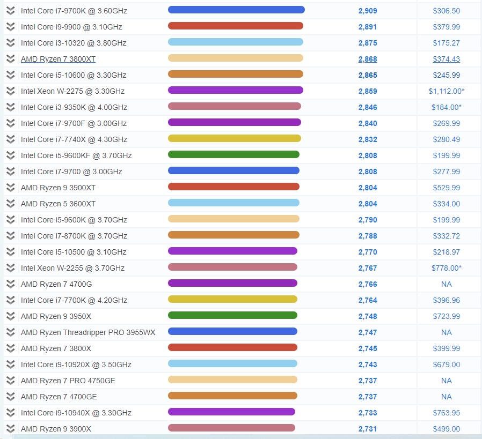Expand the Threadripper PRO 3955WX row chevron
Image resolution: width=482 pixels, height=439 pixels.
click(10, 332)
